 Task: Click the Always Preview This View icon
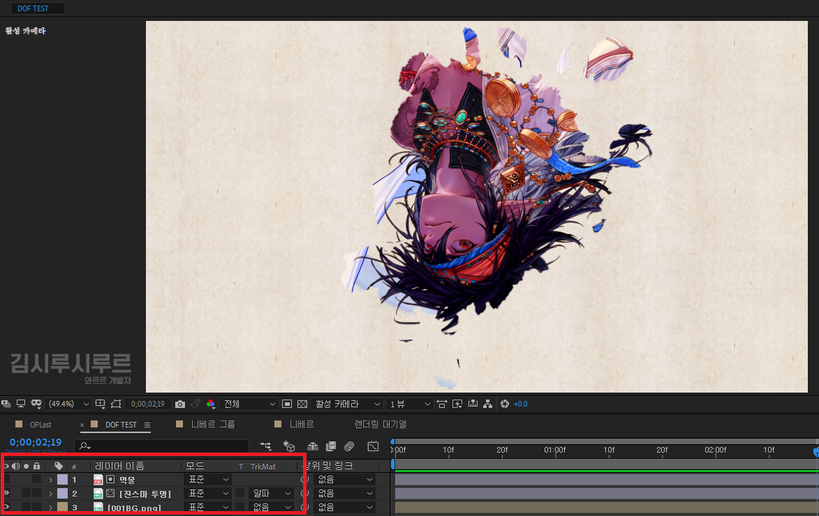(x=6, y=404)
